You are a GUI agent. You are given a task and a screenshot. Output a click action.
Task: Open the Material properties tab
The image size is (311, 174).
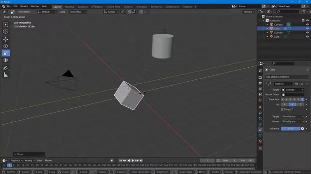(x=260, y=141)
